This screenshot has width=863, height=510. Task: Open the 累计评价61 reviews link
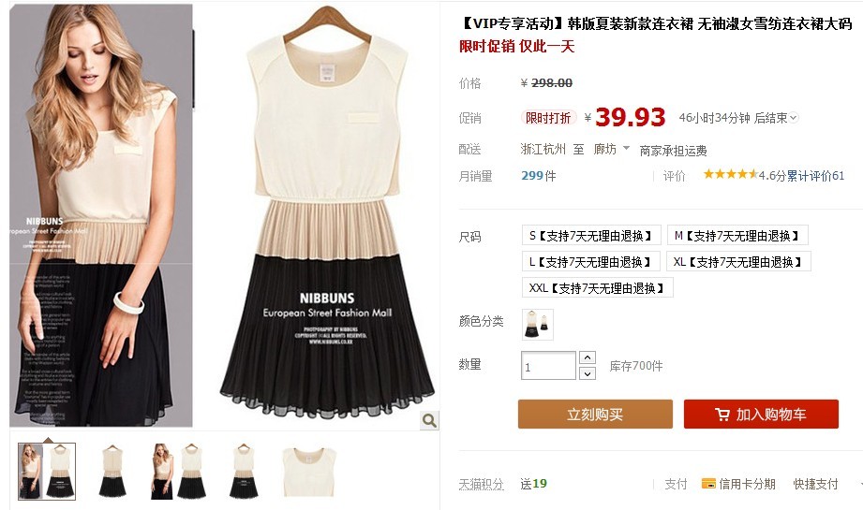point(815,176)
